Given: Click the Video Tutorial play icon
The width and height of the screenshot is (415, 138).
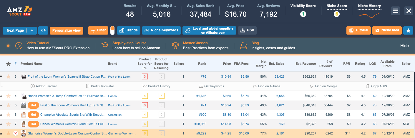Looking at the screenshot, I should (x=19, y=45).
